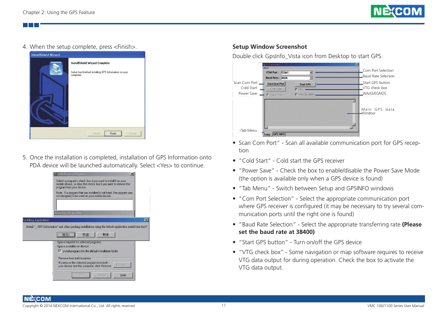Image resolution: width=447 pixels, height=315 pixels.
Task: Click the Cancel button in InstallShield Wizard
Action: (x=133, y=134)
